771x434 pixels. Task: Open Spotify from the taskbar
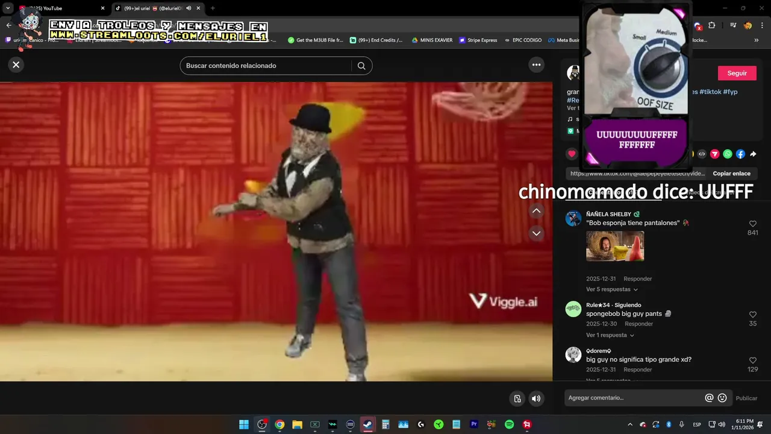510,424
